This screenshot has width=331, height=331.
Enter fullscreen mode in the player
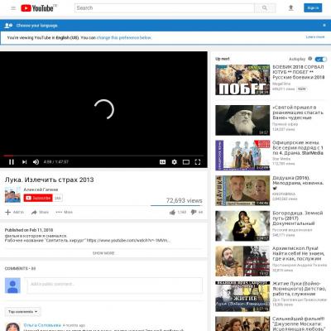pos(198,162)
